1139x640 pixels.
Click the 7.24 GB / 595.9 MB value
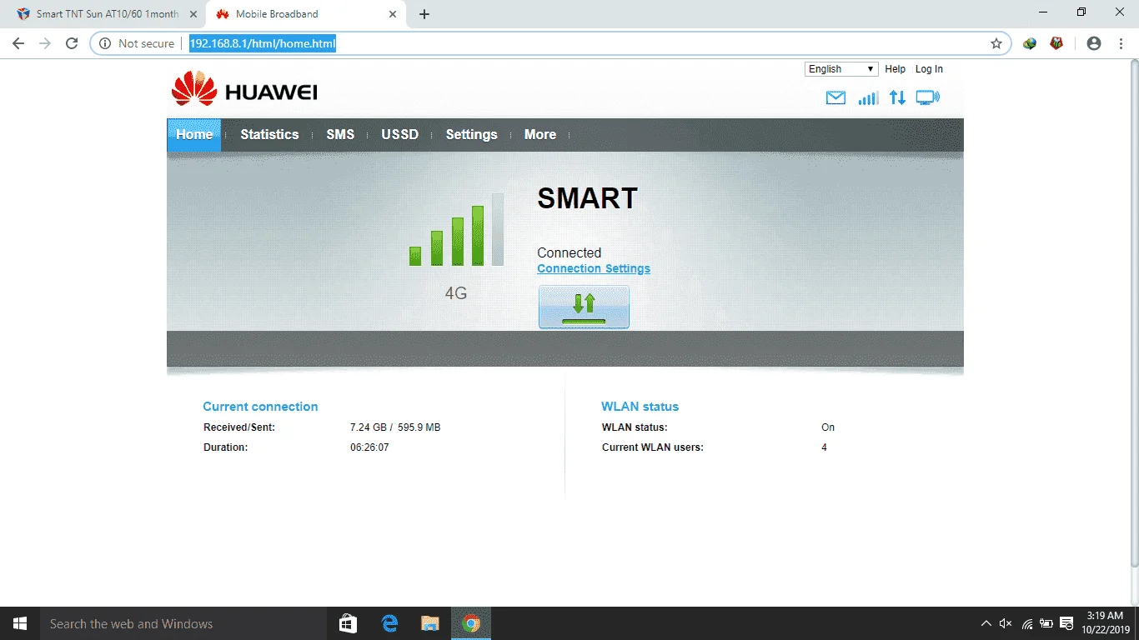[x=395, y=427]
